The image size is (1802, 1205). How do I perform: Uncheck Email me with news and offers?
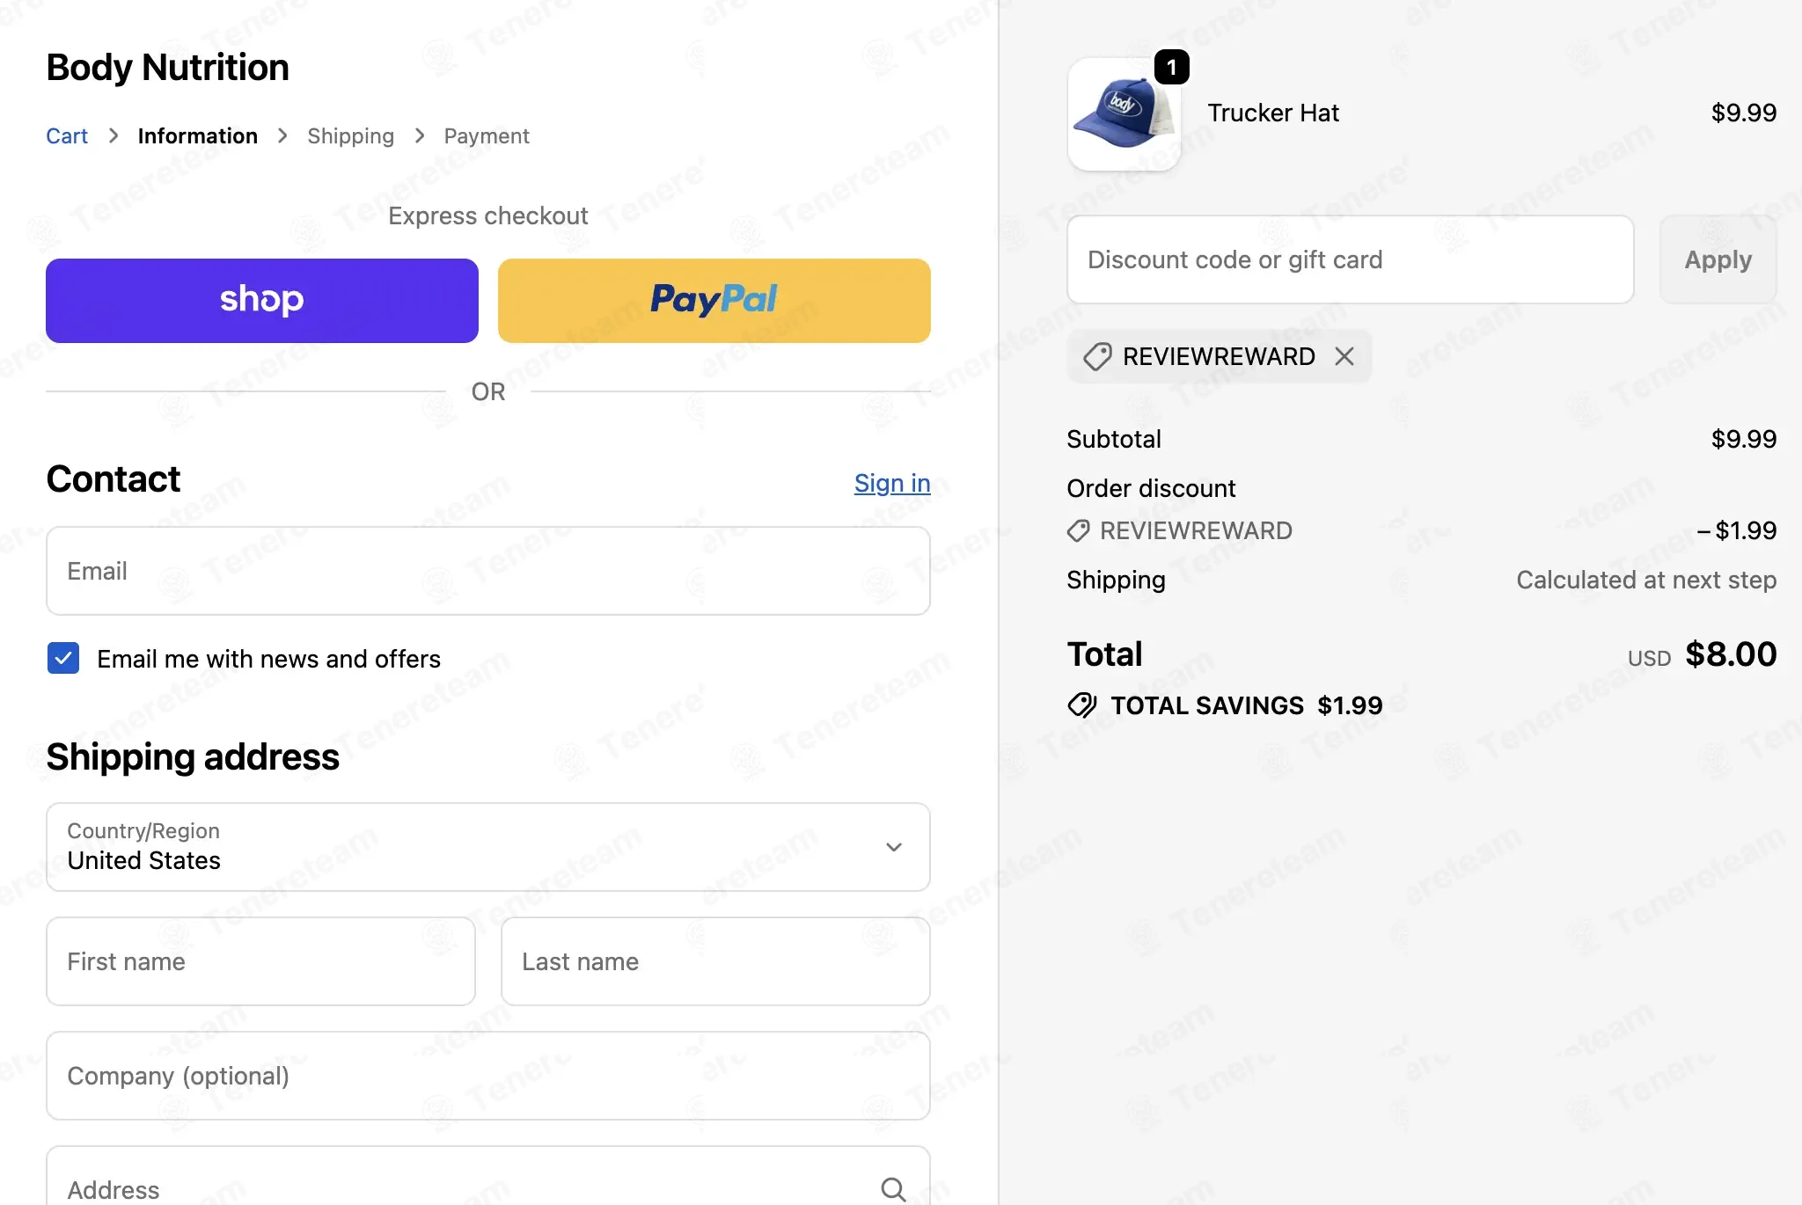63,658
